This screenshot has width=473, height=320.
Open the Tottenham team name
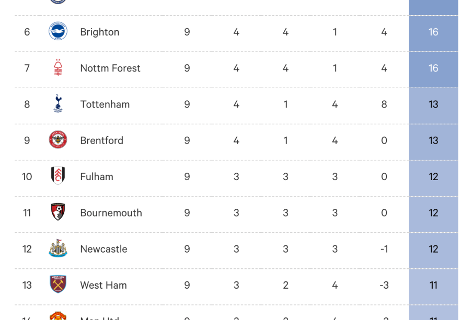coord(105,104)
